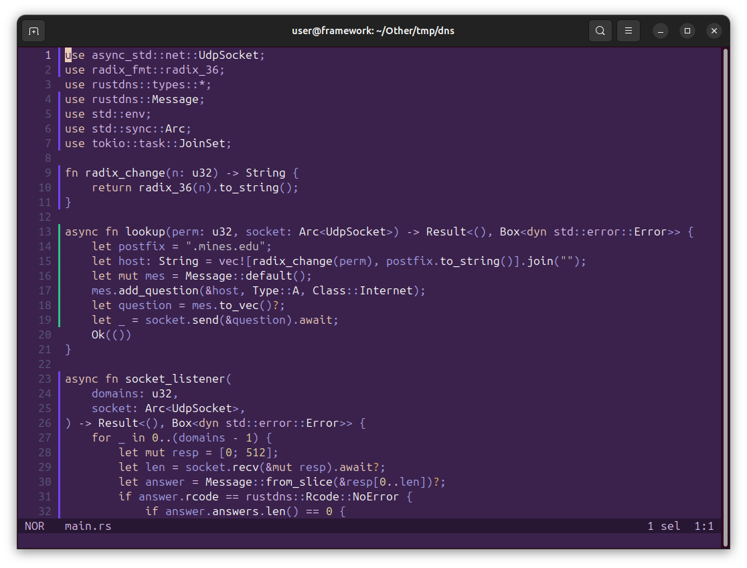Click 'answers.len()' on line 32
This screenshot has height=568, width=747.
coord(255,512)
